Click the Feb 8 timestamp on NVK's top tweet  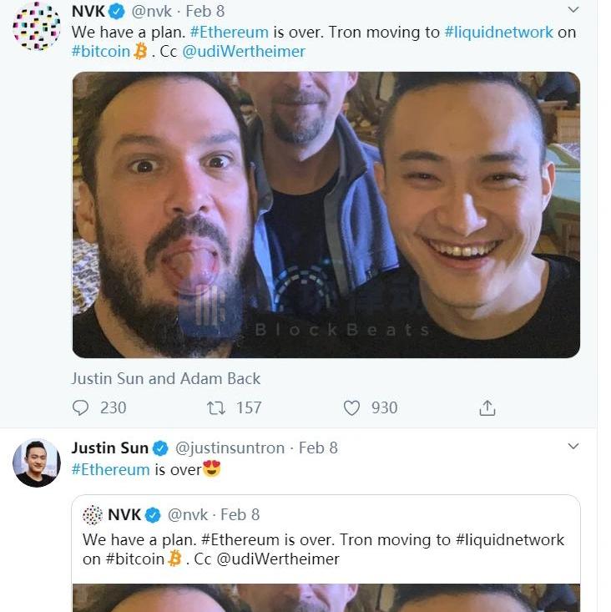(x=205, y=12)
